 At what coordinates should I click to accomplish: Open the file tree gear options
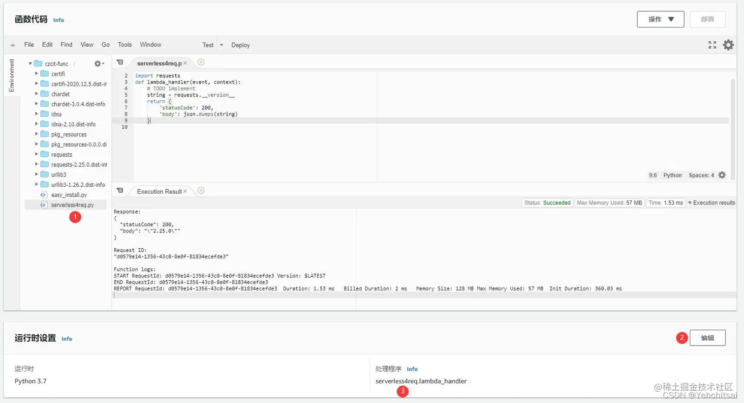(x=99, y=63)
